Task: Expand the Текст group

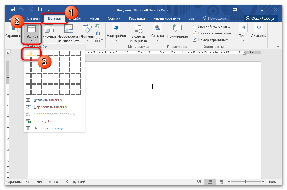Action: pos(243,33)
